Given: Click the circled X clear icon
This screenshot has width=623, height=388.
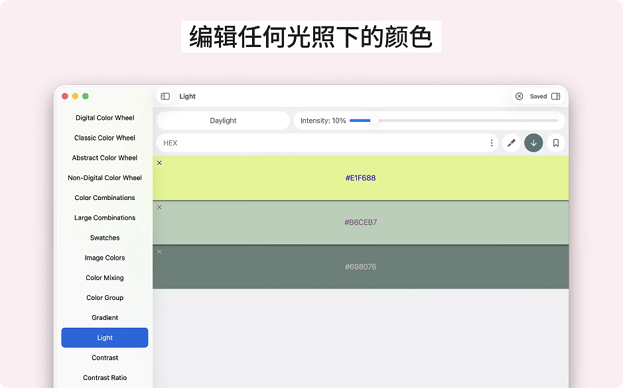Looking at the screenshot, I should pyautogui.click(x=519, y=97).
